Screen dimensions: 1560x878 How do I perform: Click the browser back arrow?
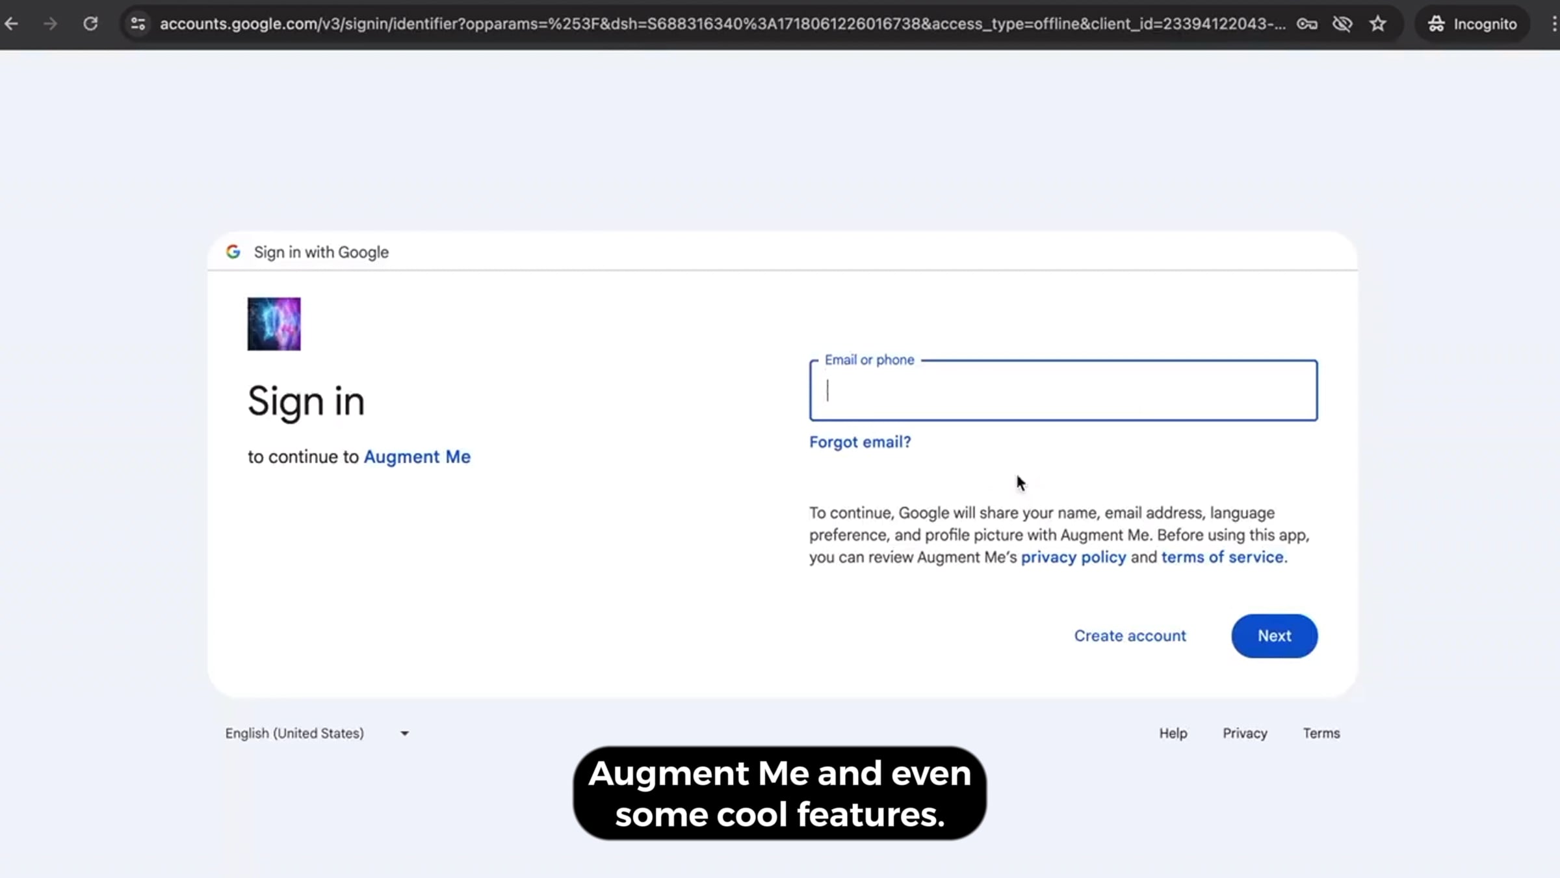pyautogui.click(x=12, y=24)
